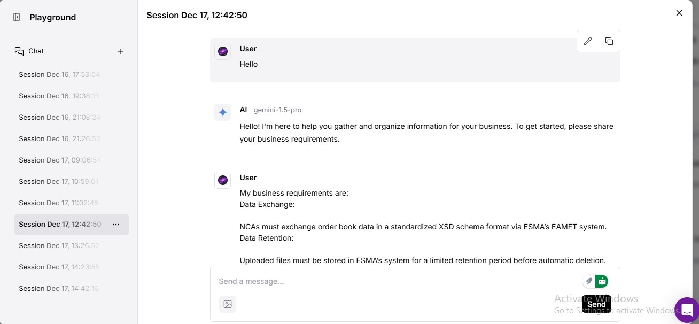Collapse the Playground sidebar panel

coord(17,17)
